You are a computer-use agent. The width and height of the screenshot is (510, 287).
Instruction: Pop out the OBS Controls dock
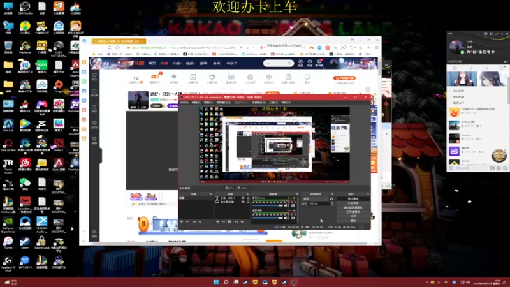(x=368, y=194)
